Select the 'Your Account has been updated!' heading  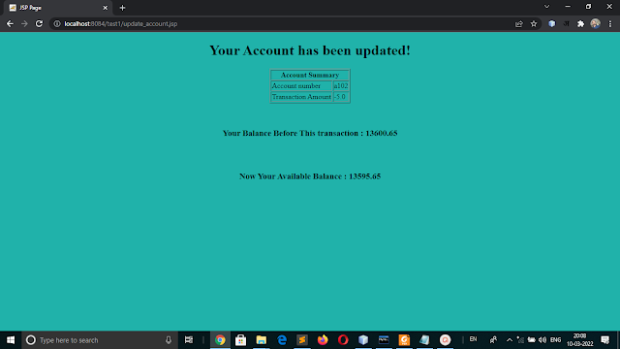point(310,50)
